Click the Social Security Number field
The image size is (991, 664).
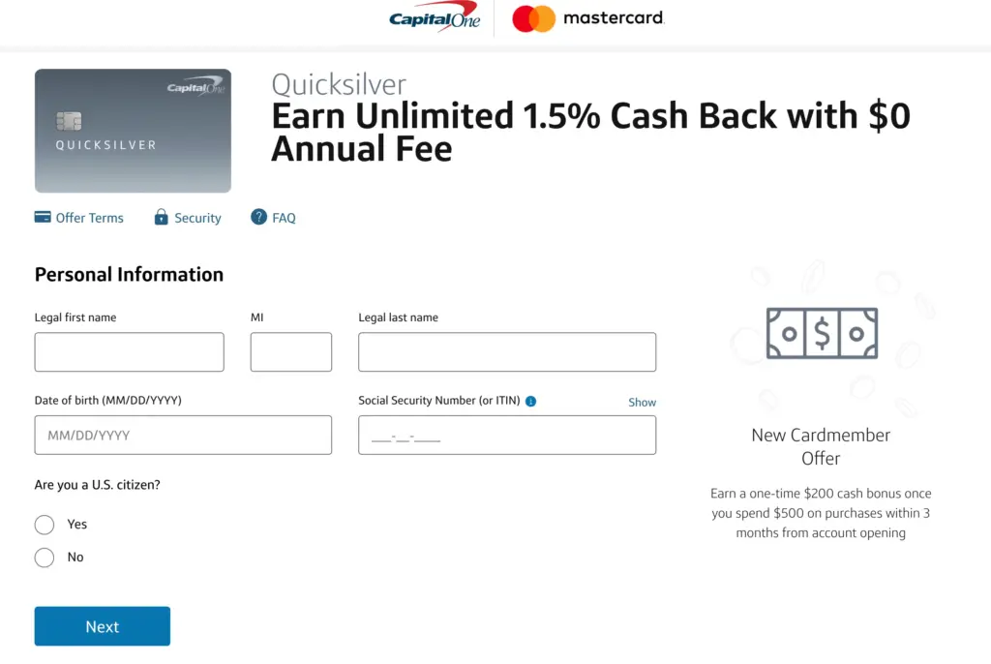coord(506,435)
